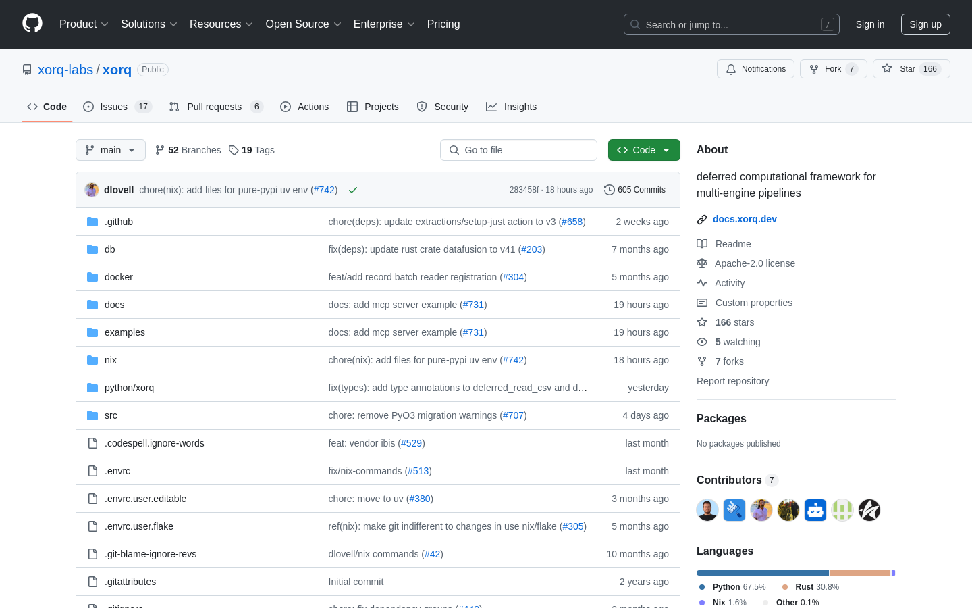The width and height of the screenshot is (972, 608).
Task: Click the .envrc file icon
Action: pyautogui.click(x=92, y=471)
